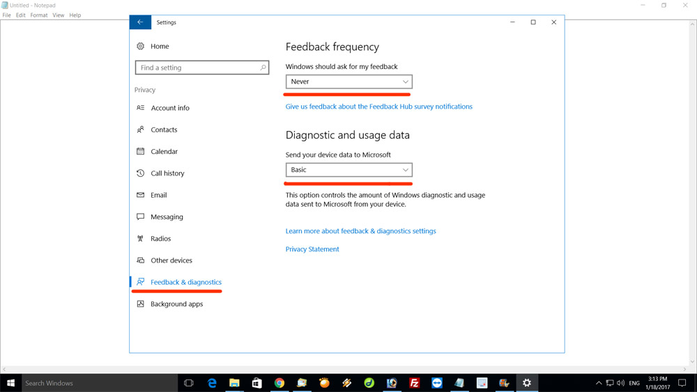Open the device data dropdown set to Basic

[x=349, y=170]
